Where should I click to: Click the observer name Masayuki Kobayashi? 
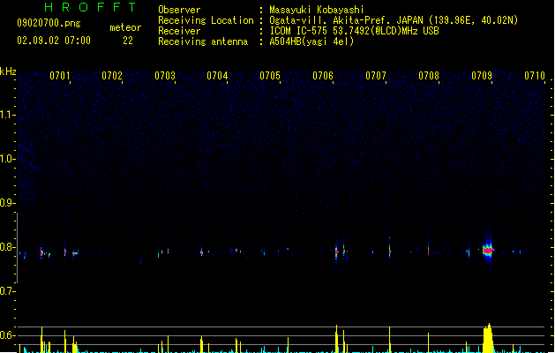coord(317,10)
